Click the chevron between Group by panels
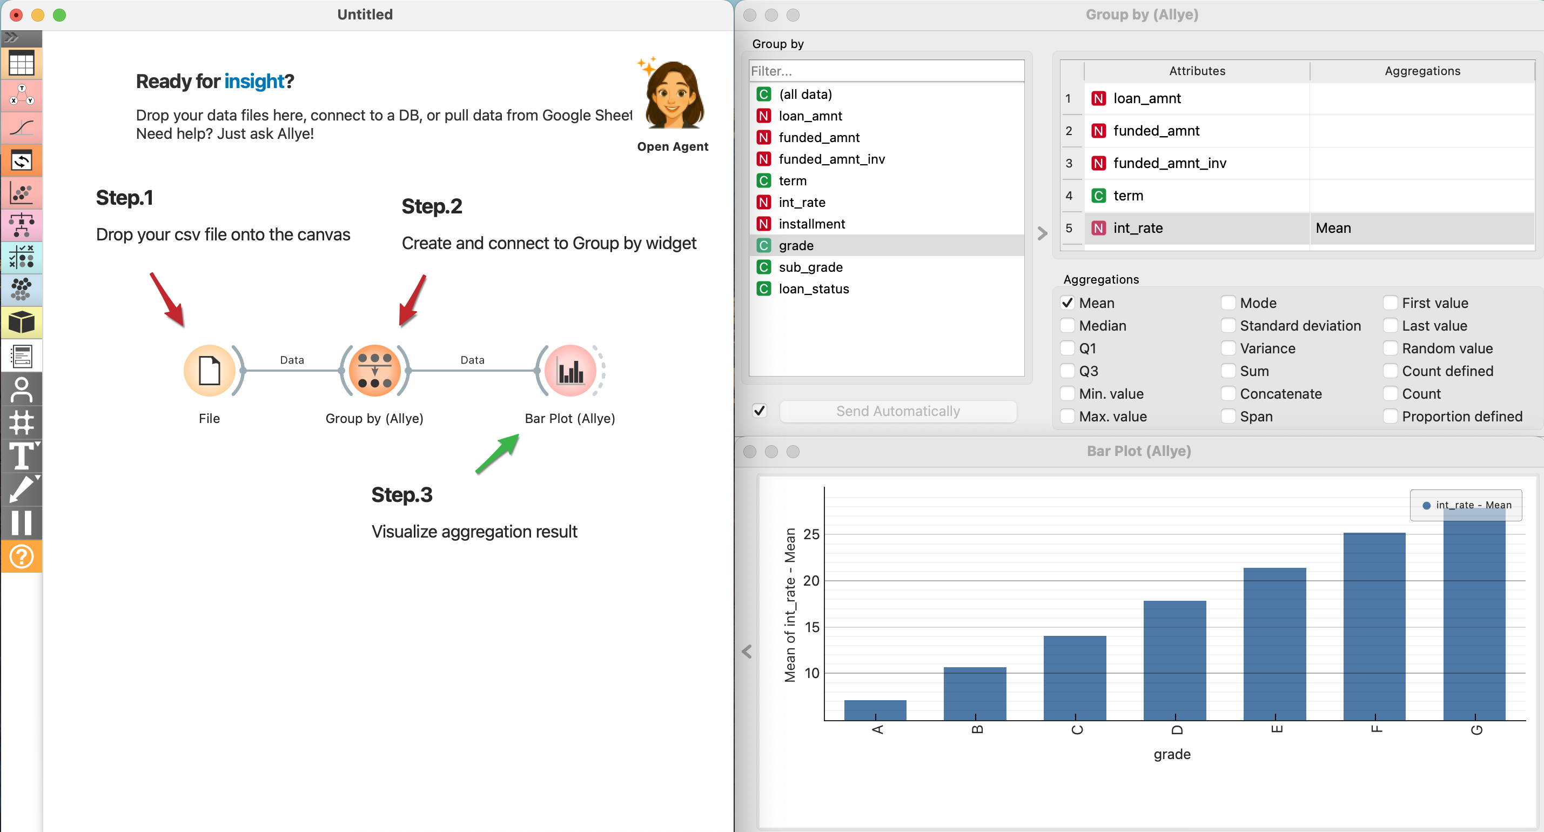Viewport: 1544px width, 832px height. tap(1042, 233)
